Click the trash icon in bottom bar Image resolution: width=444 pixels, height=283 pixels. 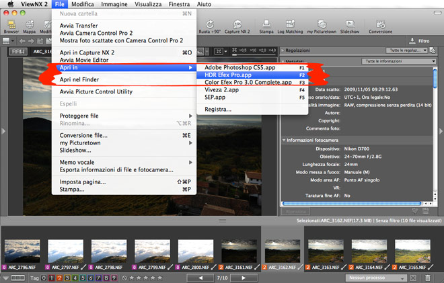click(428, 278)
